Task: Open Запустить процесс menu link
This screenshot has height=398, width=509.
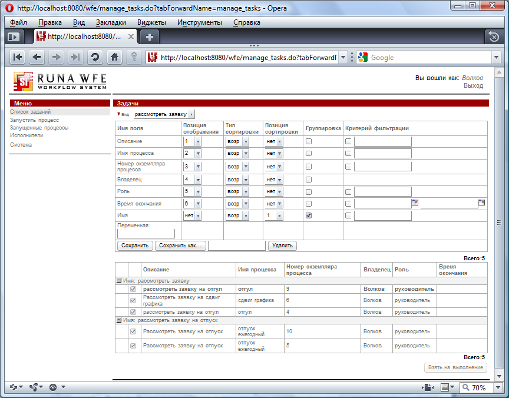Action: 34,120
